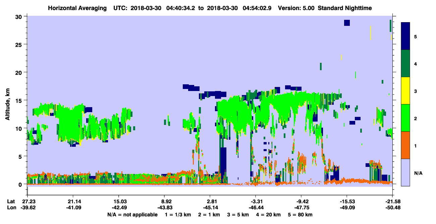This screenshot has height=224, width=436.
Task: Click the 'Lon' row label
Action: 11,208
